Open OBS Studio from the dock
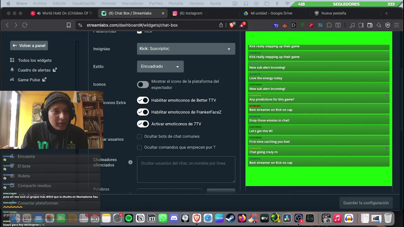This screenshot has height=227, width=404. (x=298, y=218)
